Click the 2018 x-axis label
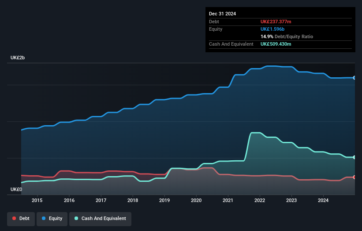The width and height of the screenshot is (362, 231). pyautogui.click(x=133, y=200)
